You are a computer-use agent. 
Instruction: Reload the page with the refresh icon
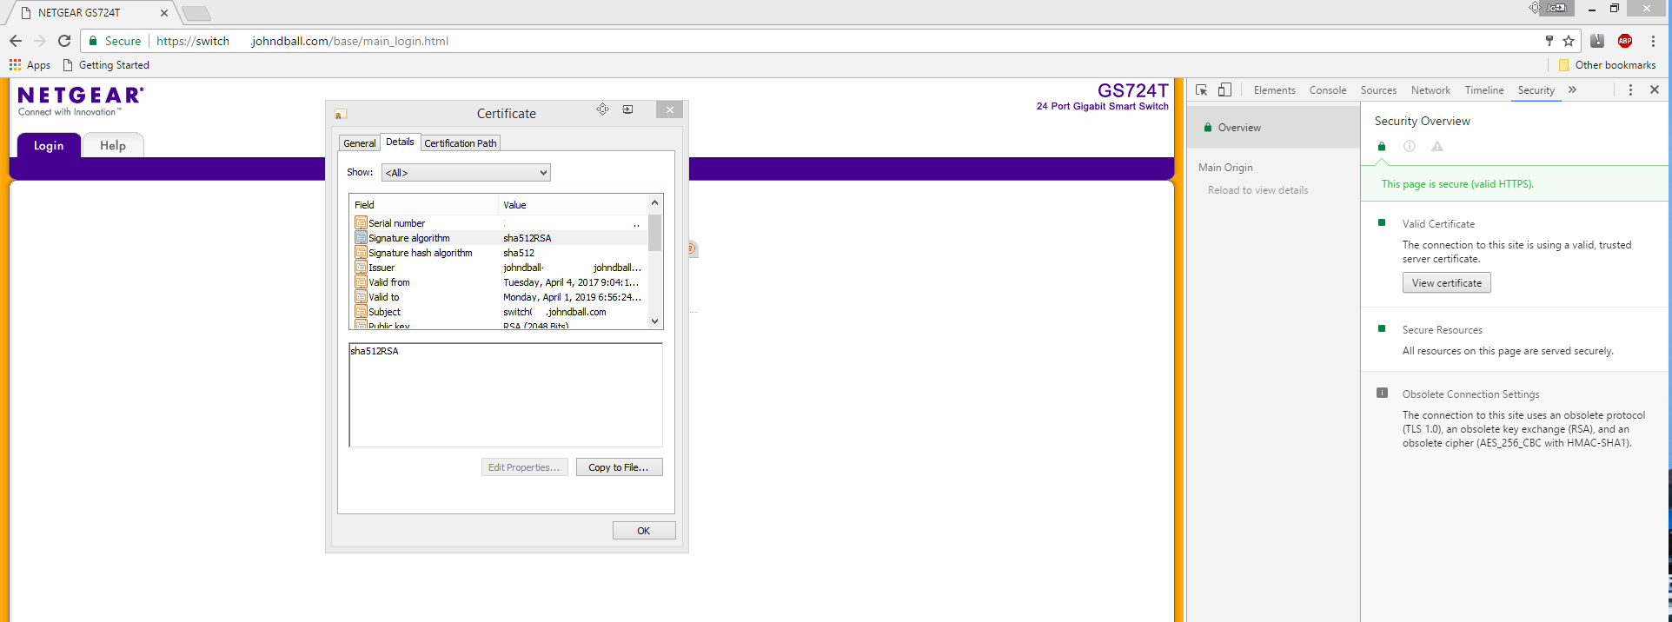pos(64,41)
